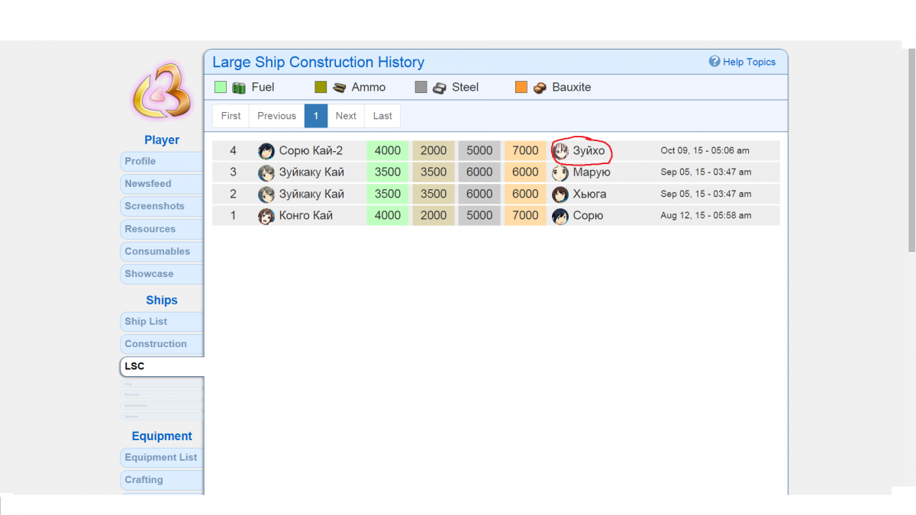Open the Ship List sidebar tab

(x=162, y=321)
